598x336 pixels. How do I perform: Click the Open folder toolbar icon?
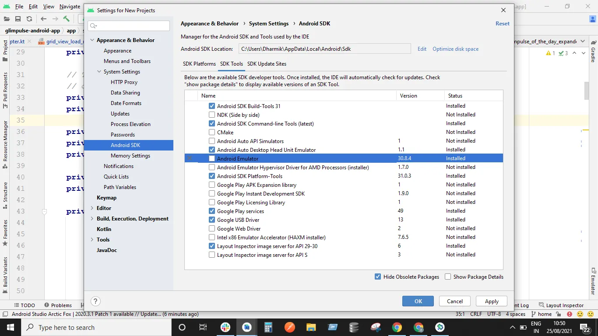point(7,19)
